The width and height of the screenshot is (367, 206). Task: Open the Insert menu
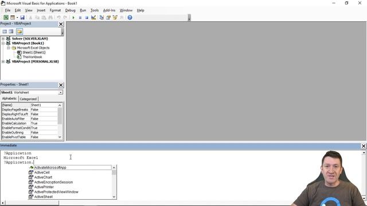pyautogui.click(x=41, y=10)
